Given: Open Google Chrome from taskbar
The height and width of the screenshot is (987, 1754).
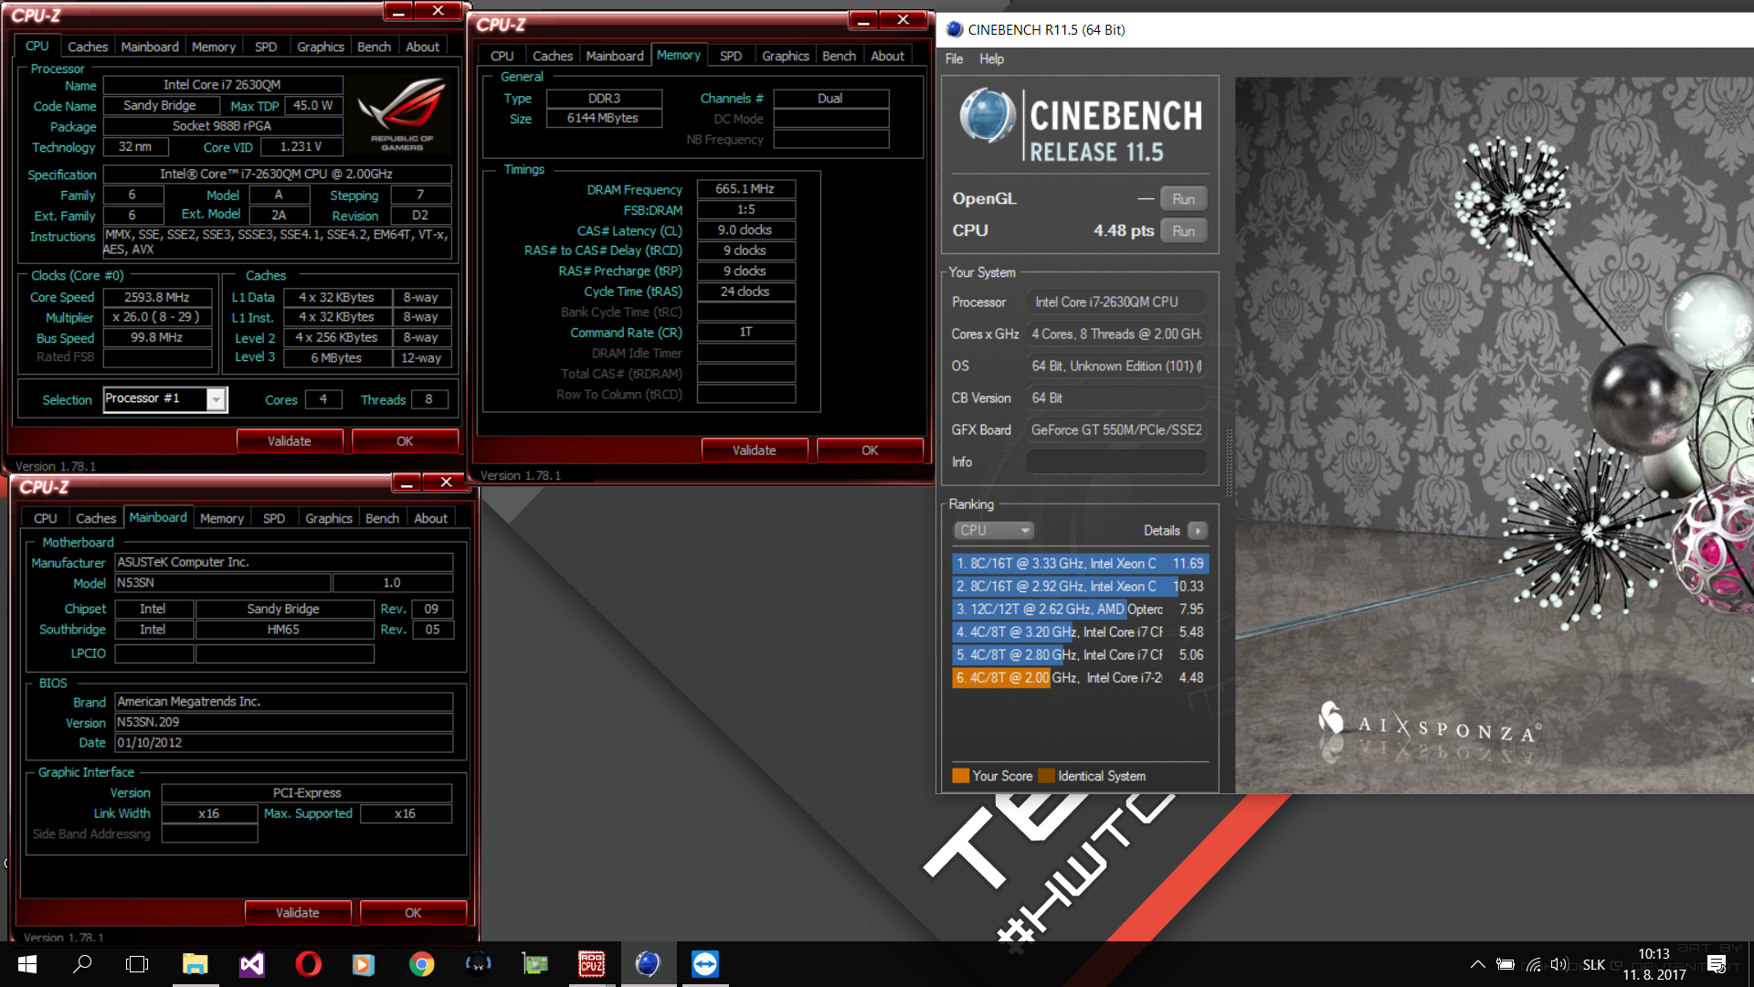Looking at the screenshot, I should coord(421,964).
